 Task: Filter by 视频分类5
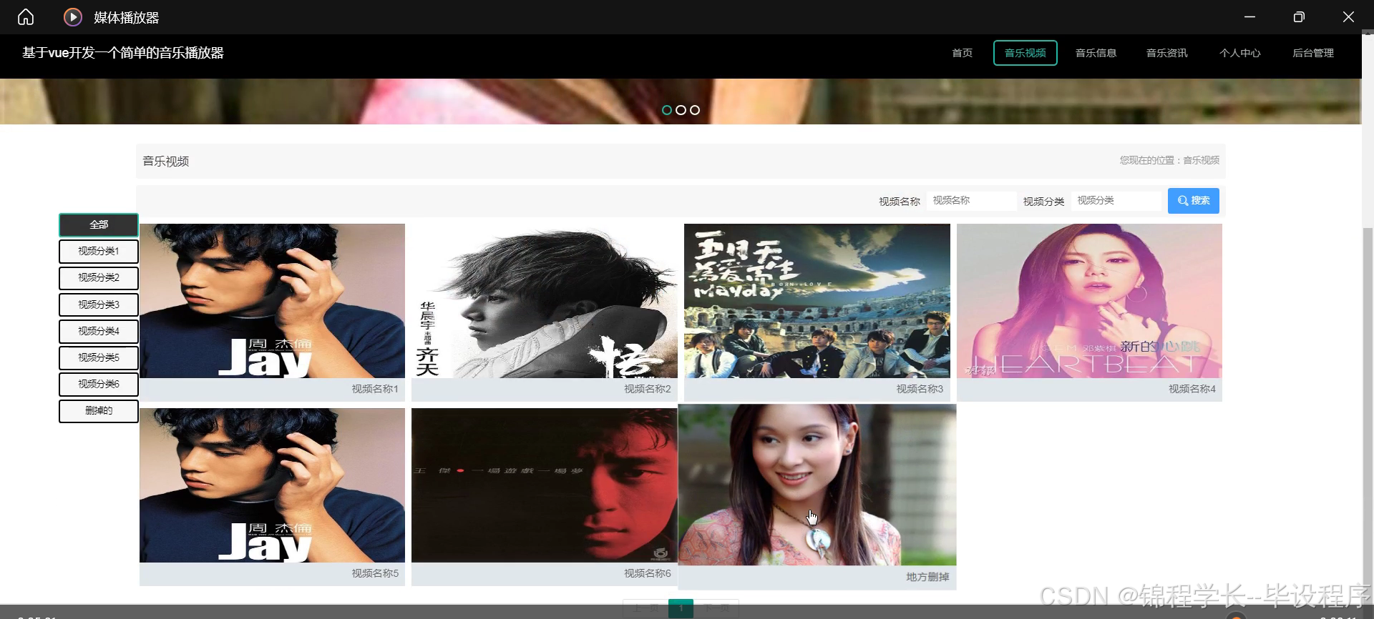pos(99,357)
